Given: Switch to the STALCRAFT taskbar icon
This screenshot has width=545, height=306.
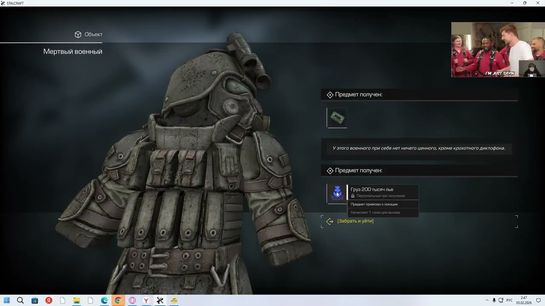Looking at the screenshot, I should coord(160,300).
